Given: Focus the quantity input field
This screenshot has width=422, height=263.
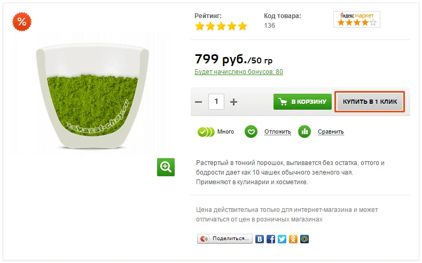Looking at the screenshot, I should click(216, 102).
